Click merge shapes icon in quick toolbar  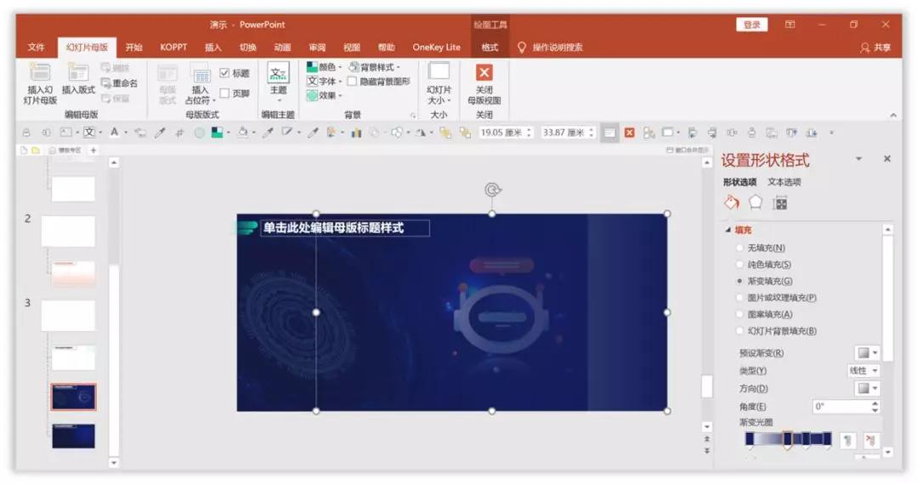397,132
